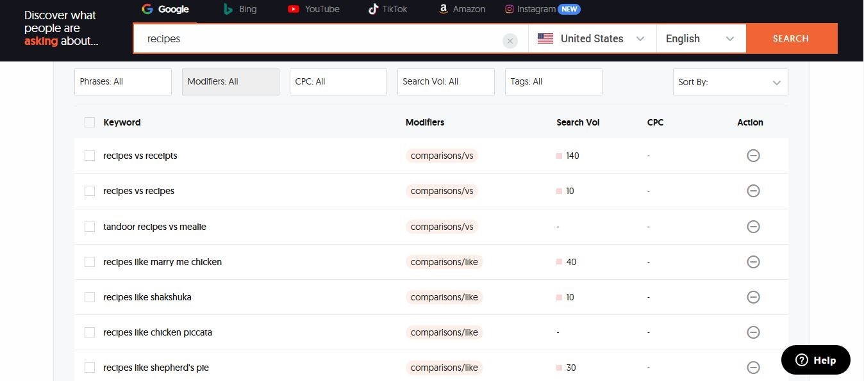Screen dimensions: 864x381
Task: Switch to the YouTube tab
Action: (x=313, y=9)
